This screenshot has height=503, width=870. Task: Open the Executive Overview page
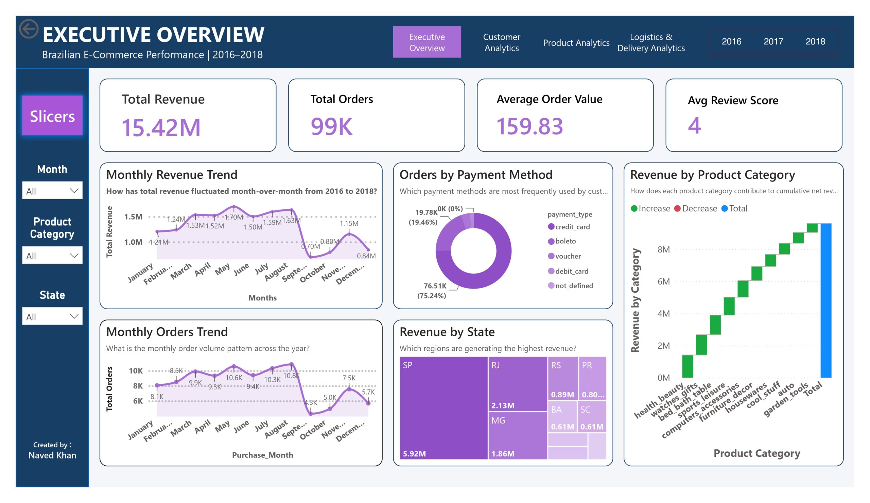tap(427, 42)
